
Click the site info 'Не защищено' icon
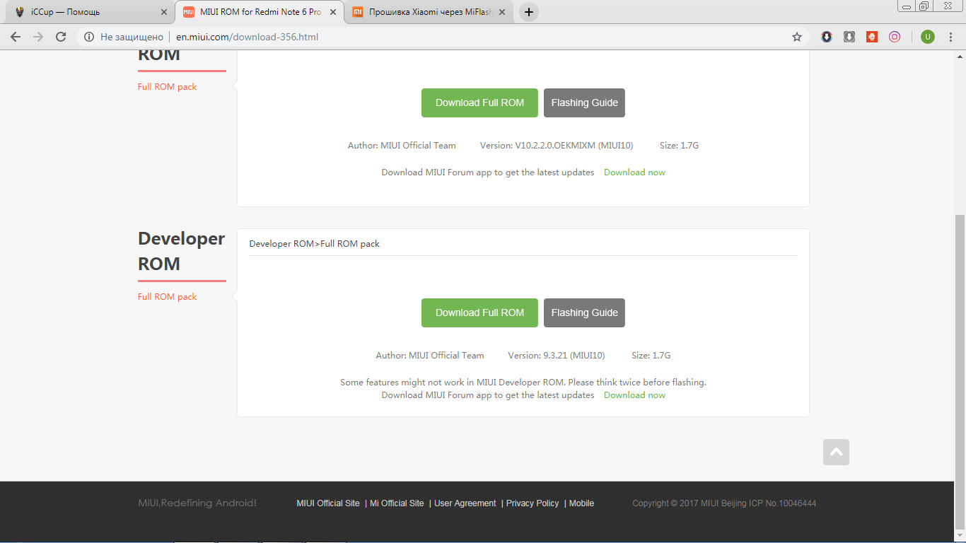[89, 37]
